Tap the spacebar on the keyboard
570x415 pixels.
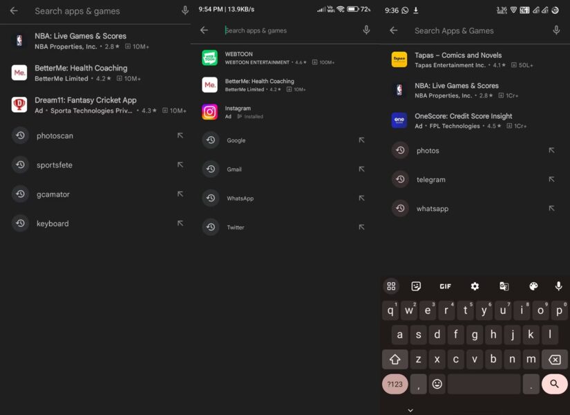[484, 384]
